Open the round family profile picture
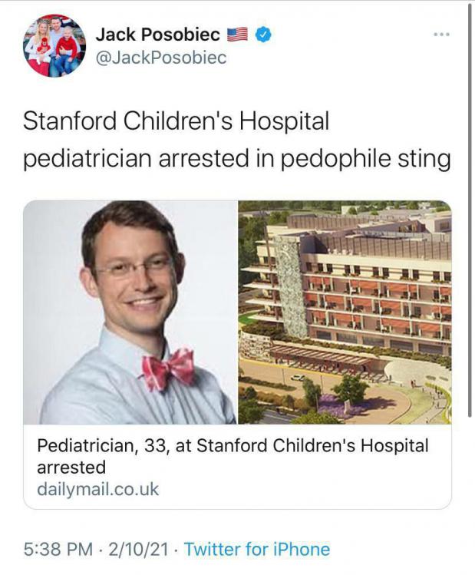Viewport: 475px width, 575px height. (54, 45)
